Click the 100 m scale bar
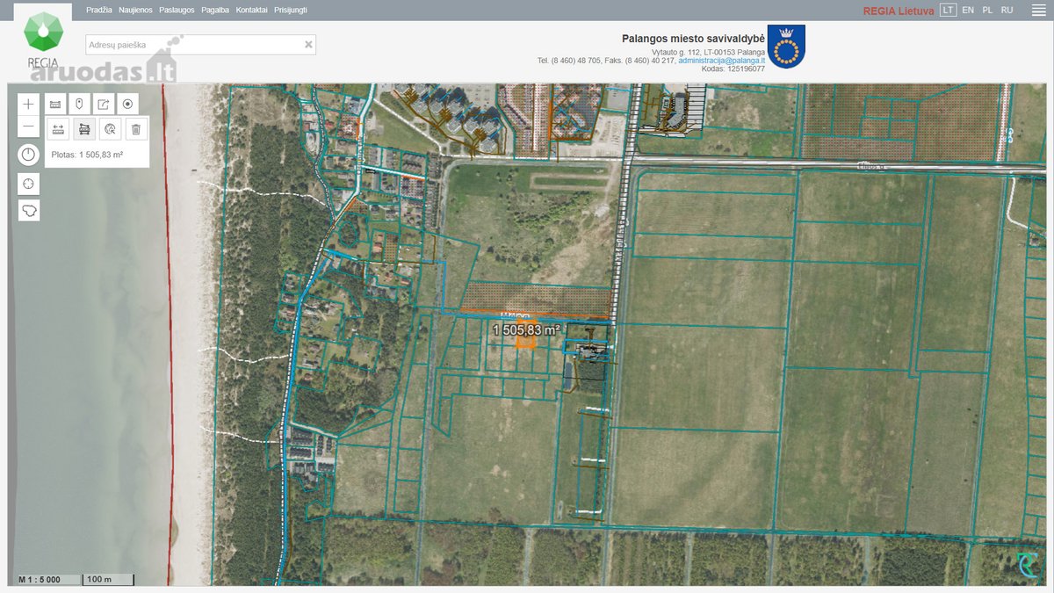The width and height of the screenshot is (1054, 593). 108,580
